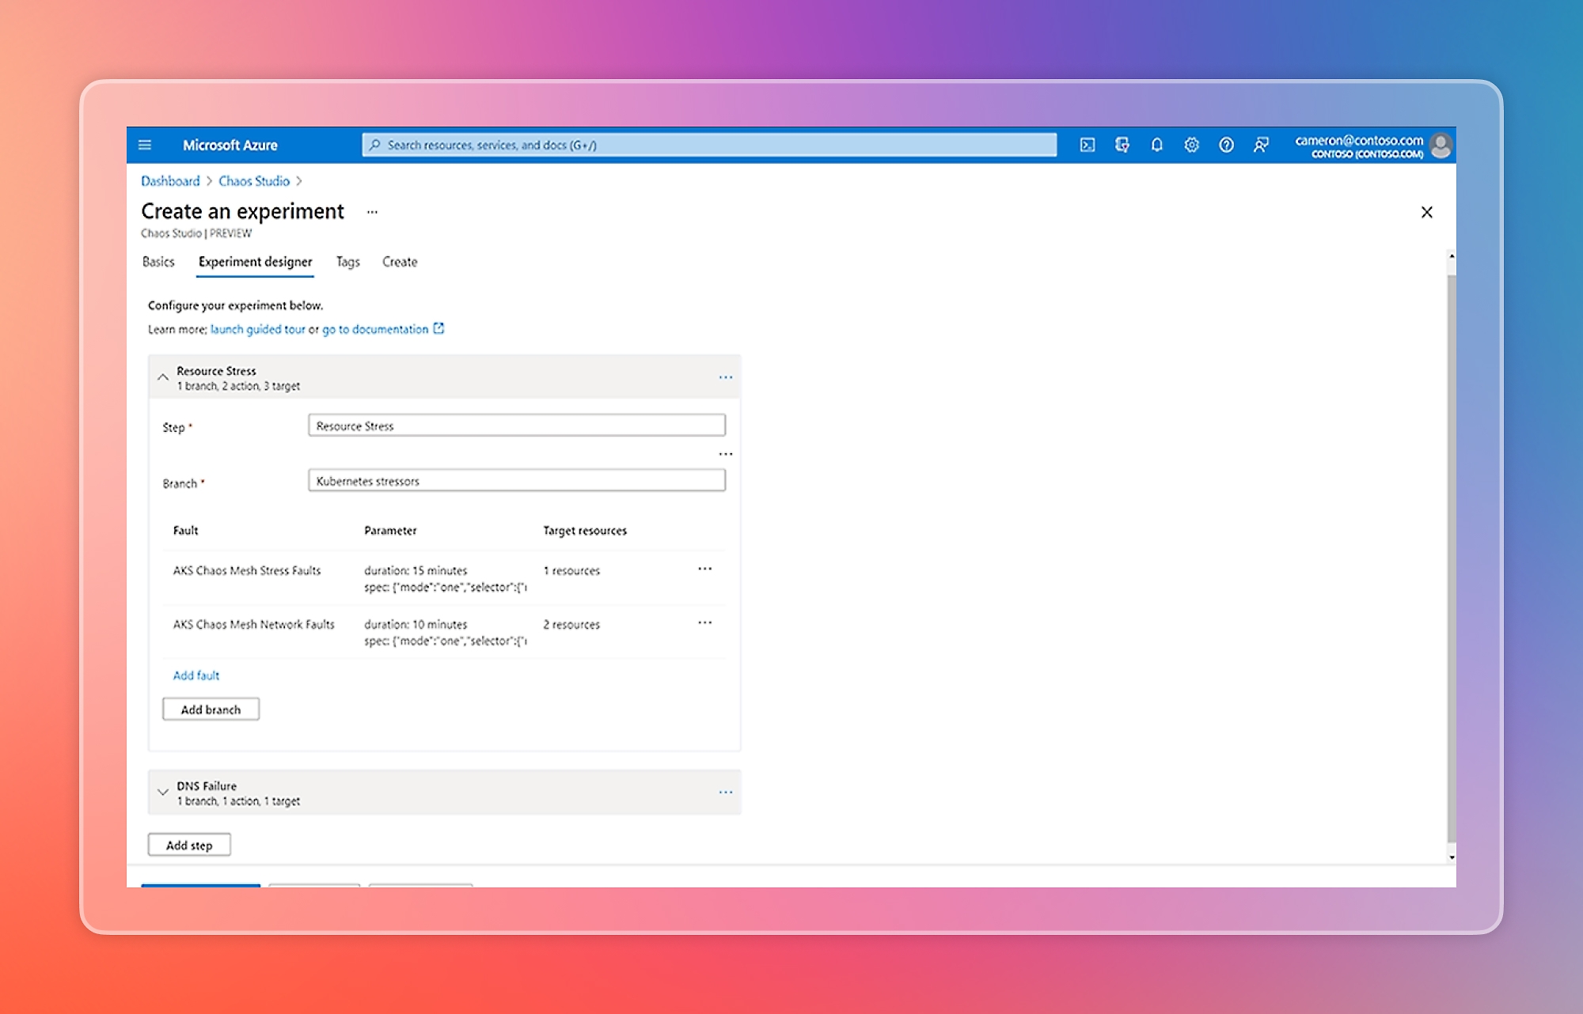This screenshot has width=1583, height=1014.
Task: Click the Parameter column header
Action: pos(390,531)
